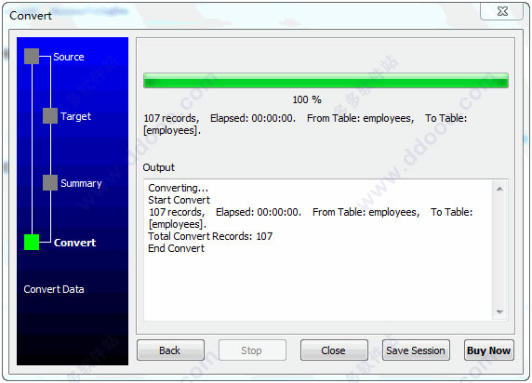
Task: Close the Convert window with X
Action: (502, 11)
